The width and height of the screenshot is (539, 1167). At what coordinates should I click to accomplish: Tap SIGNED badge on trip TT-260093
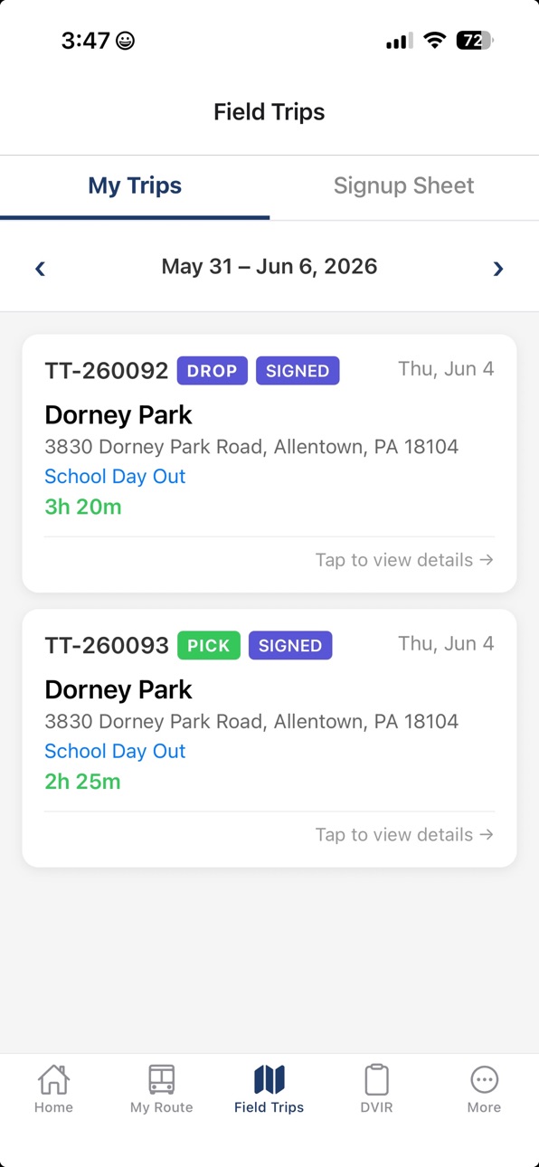(x=290, y=646)
